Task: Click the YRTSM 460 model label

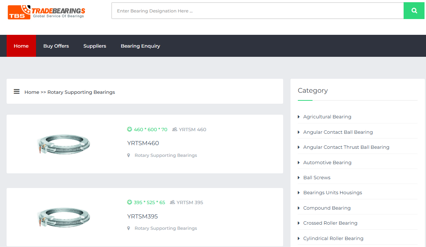Action: point(192,130)
